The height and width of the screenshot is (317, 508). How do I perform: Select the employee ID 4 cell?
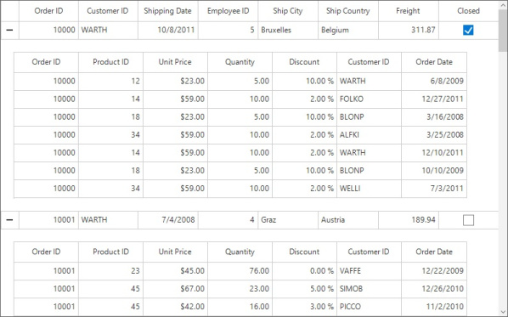(228, 220)
